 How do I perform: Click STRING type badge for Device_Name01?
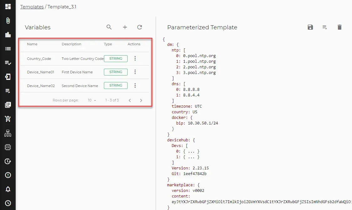click(115, 72)
